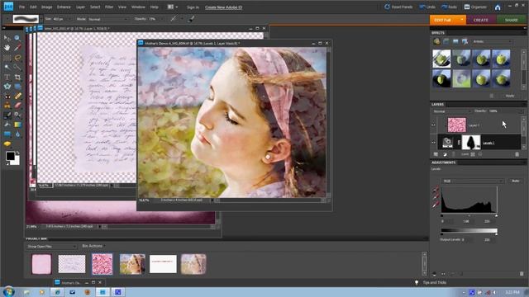Viewport: 529px width, 297px height.
Task: Show Filters in the Effects panel
Action: (436, 41)
